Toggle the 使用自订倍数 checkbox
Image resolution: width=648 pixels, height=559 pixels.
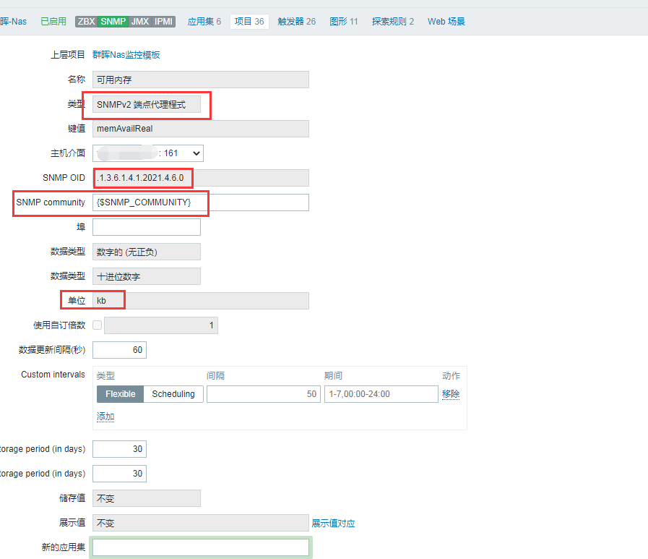point(97,325)
